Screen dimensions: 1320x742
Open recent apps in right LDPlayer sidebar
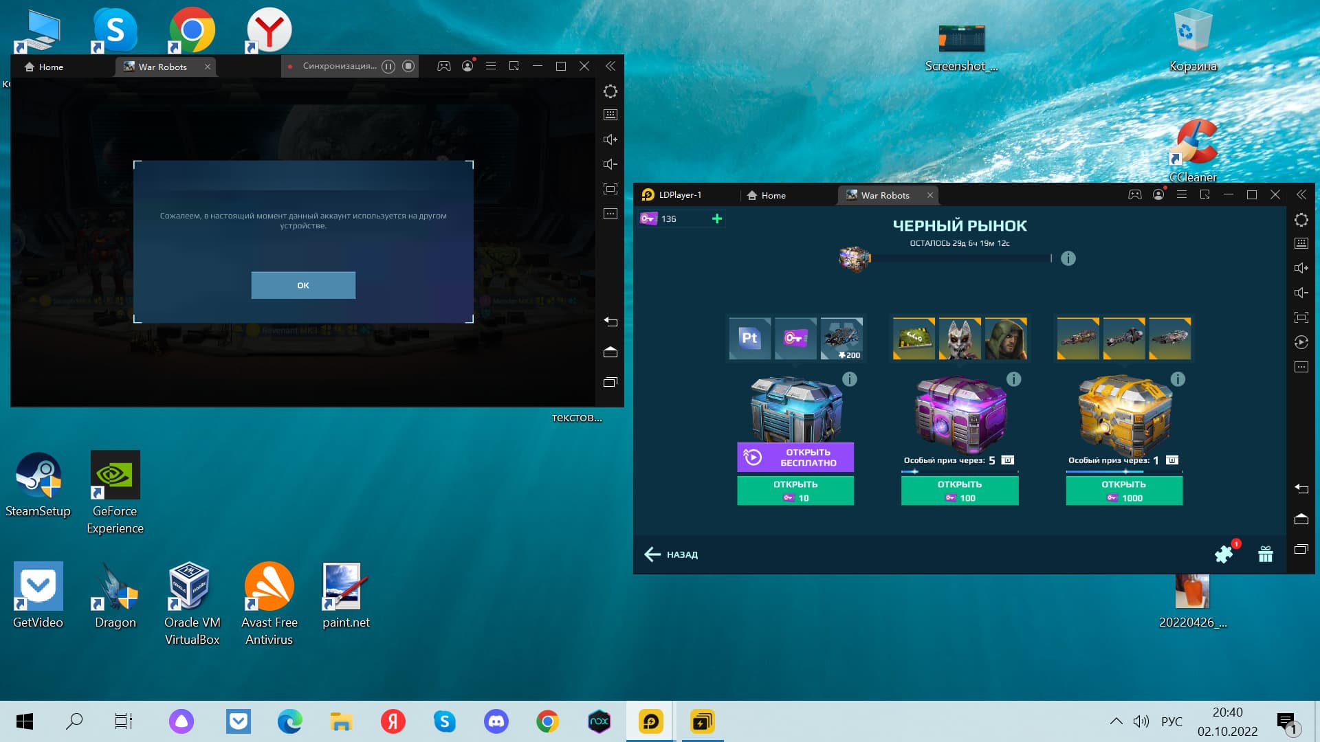pos(1301,549)
